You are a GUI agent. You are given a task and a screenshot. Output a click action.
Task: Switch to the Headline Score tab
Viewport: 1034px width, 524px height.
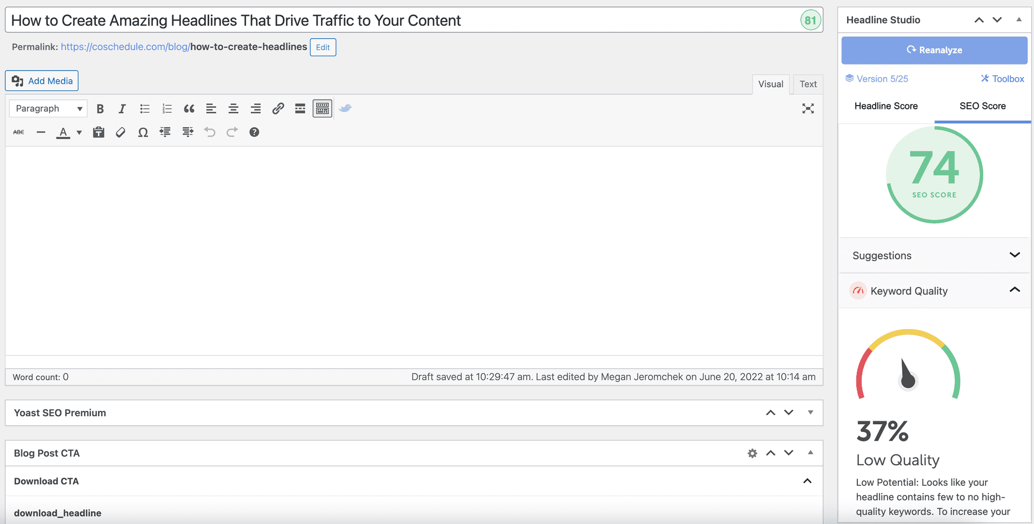(886, 106)
